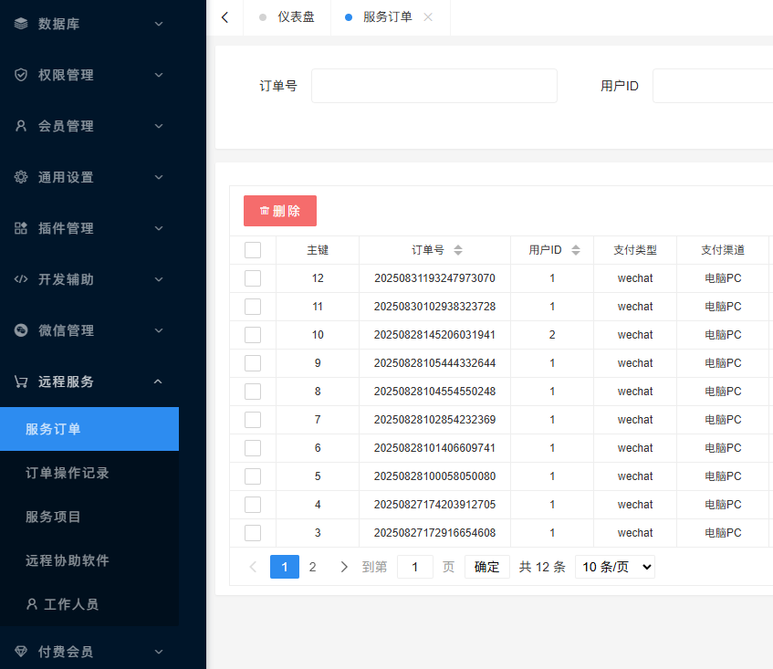This screenshot has width=773, height=669.
Task: Click the WeChat icon beside 微信管理
Action: 21,330
